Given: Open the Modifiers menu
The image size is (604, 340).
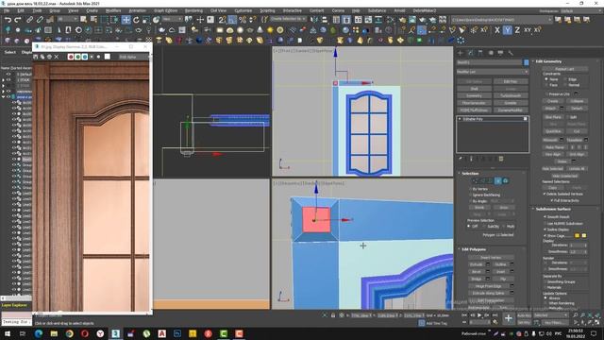Looking at the screenshot, I should click(113, 10).
